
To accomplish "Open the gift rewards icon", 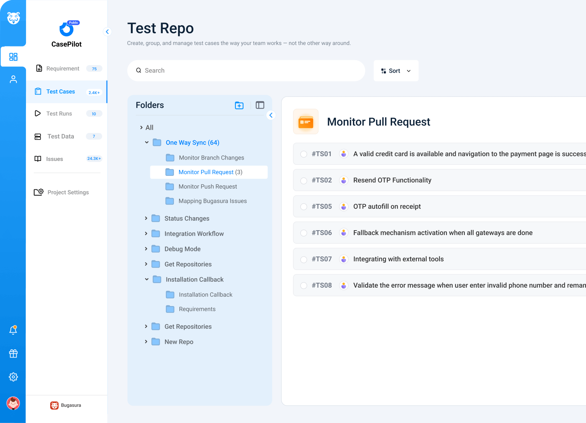I will [x=13, y=353].
